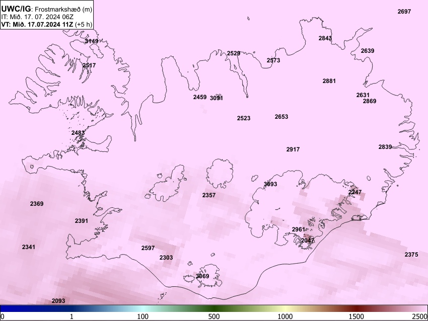Click the value 2573
The height and width of the screenshot is (321, 428).
(x=273, y=60)
